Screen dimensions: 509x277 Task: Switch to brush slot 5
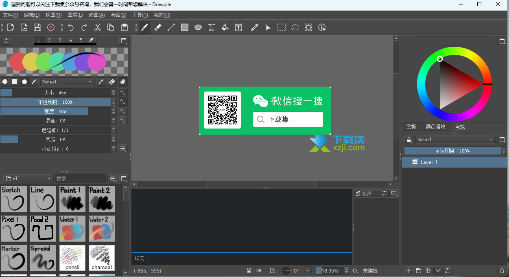point(81,40)
